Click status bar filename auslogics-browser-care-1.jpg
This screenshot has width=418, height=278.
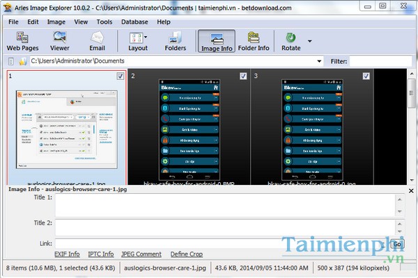[x=165, y=268]
